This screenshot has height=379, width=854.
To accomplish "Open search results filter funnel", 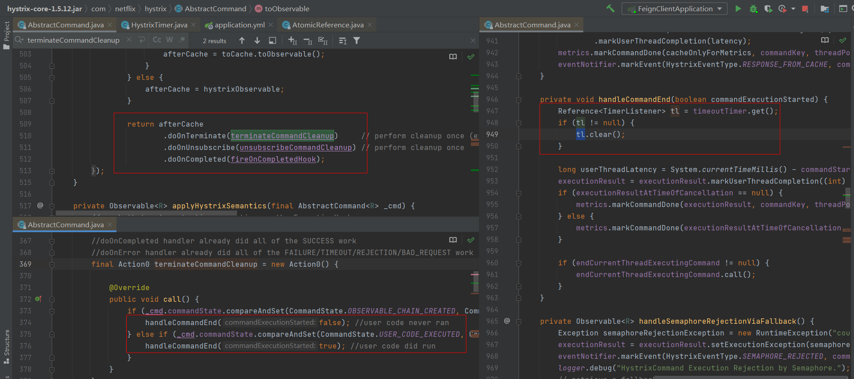I will pos(357,40).
